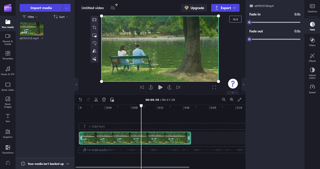Click the Fade out slider handle
Image resolution: width=320 pixels, height=169 pixels.
(x=249, y=39)
